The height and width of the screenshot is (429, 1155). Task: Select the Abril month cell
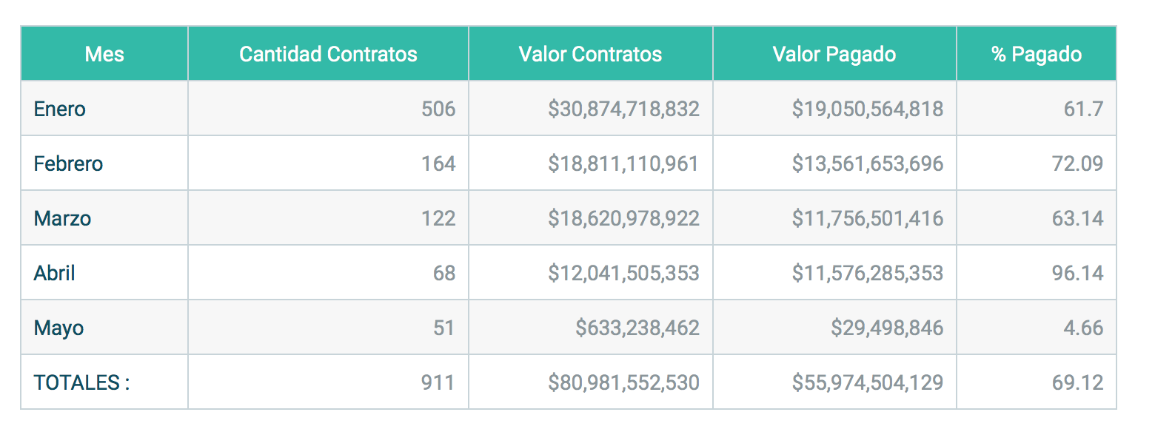pos(55,273)
